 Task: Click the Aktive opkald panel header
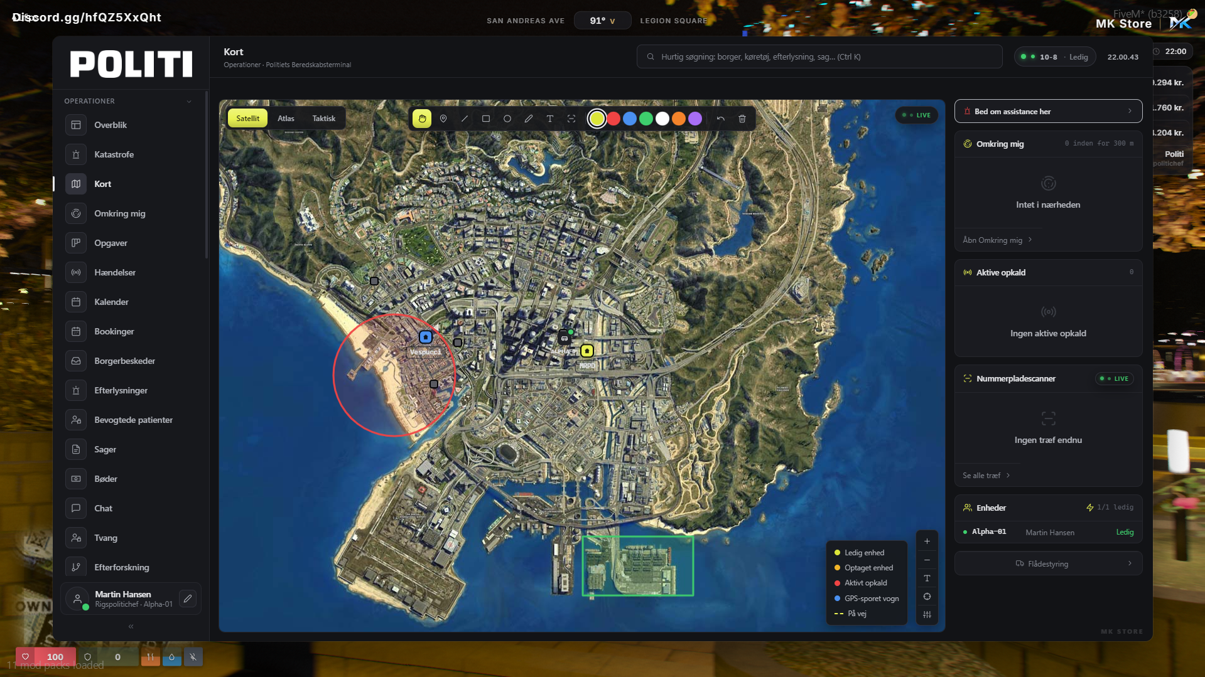tap(1048, 272)
